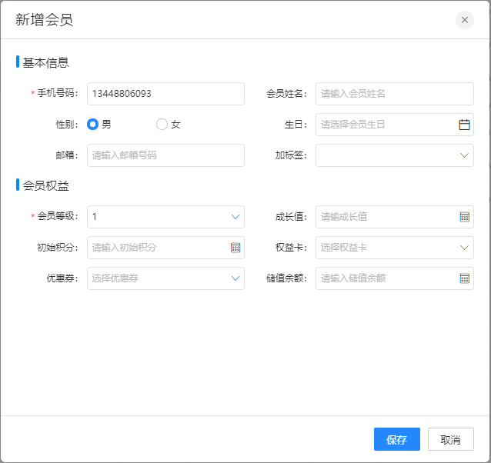Select the 女 gender radio button
491x463 pixels.
point(162,125)
